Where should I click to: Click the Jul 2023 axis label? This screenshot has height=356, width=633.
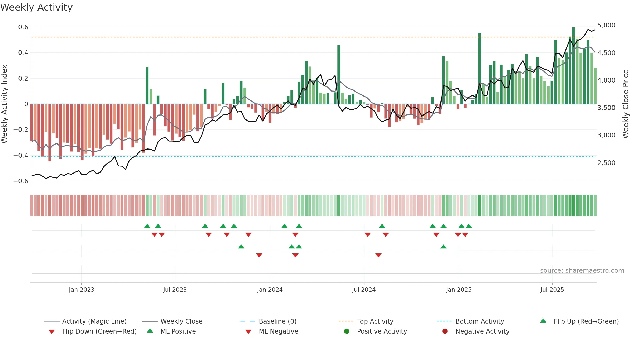pos(175,290)
